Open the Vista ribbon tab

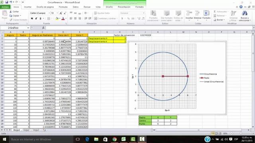[x=98, y=7]
